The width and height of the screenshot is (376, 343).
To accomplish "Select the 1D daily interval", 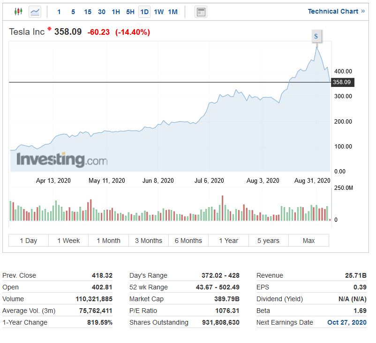I will pos(144,12).
